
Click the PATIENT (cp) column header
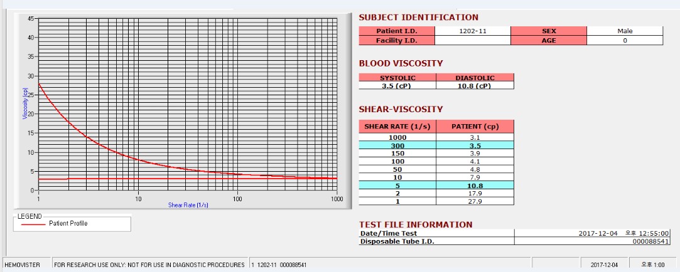pos(475,127)
